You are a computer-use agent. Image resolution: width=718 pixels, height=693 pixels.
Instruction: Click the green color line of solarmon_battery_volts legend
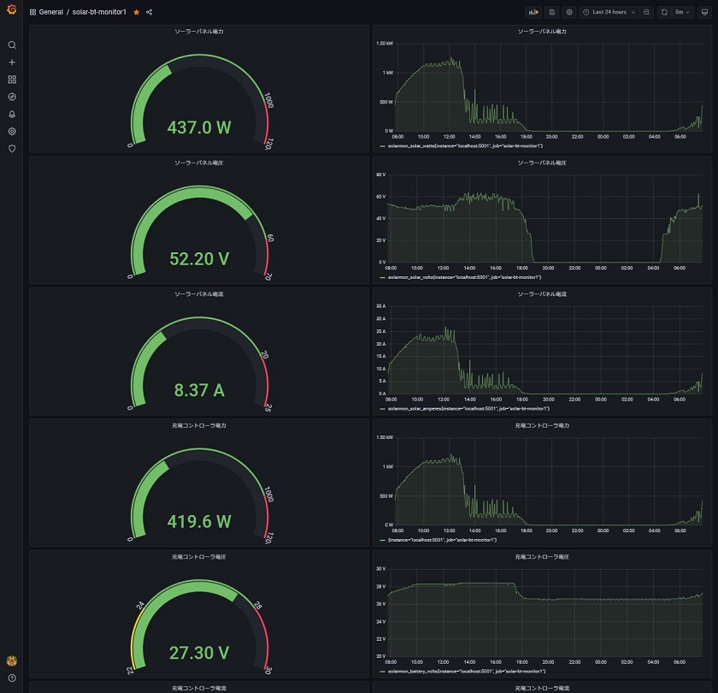[x=382, y=672]
